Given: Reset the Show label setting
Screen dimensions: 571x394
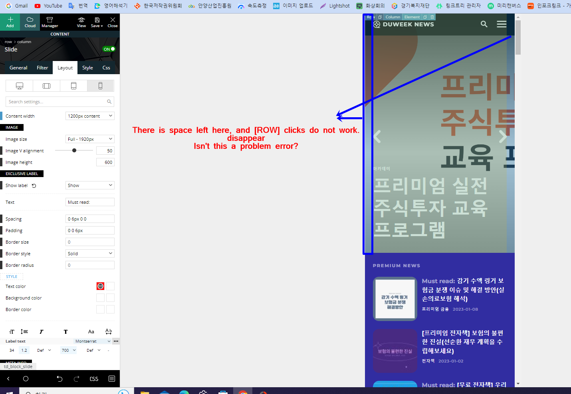Looking at the screenshot, I should (x=34, y=185).
